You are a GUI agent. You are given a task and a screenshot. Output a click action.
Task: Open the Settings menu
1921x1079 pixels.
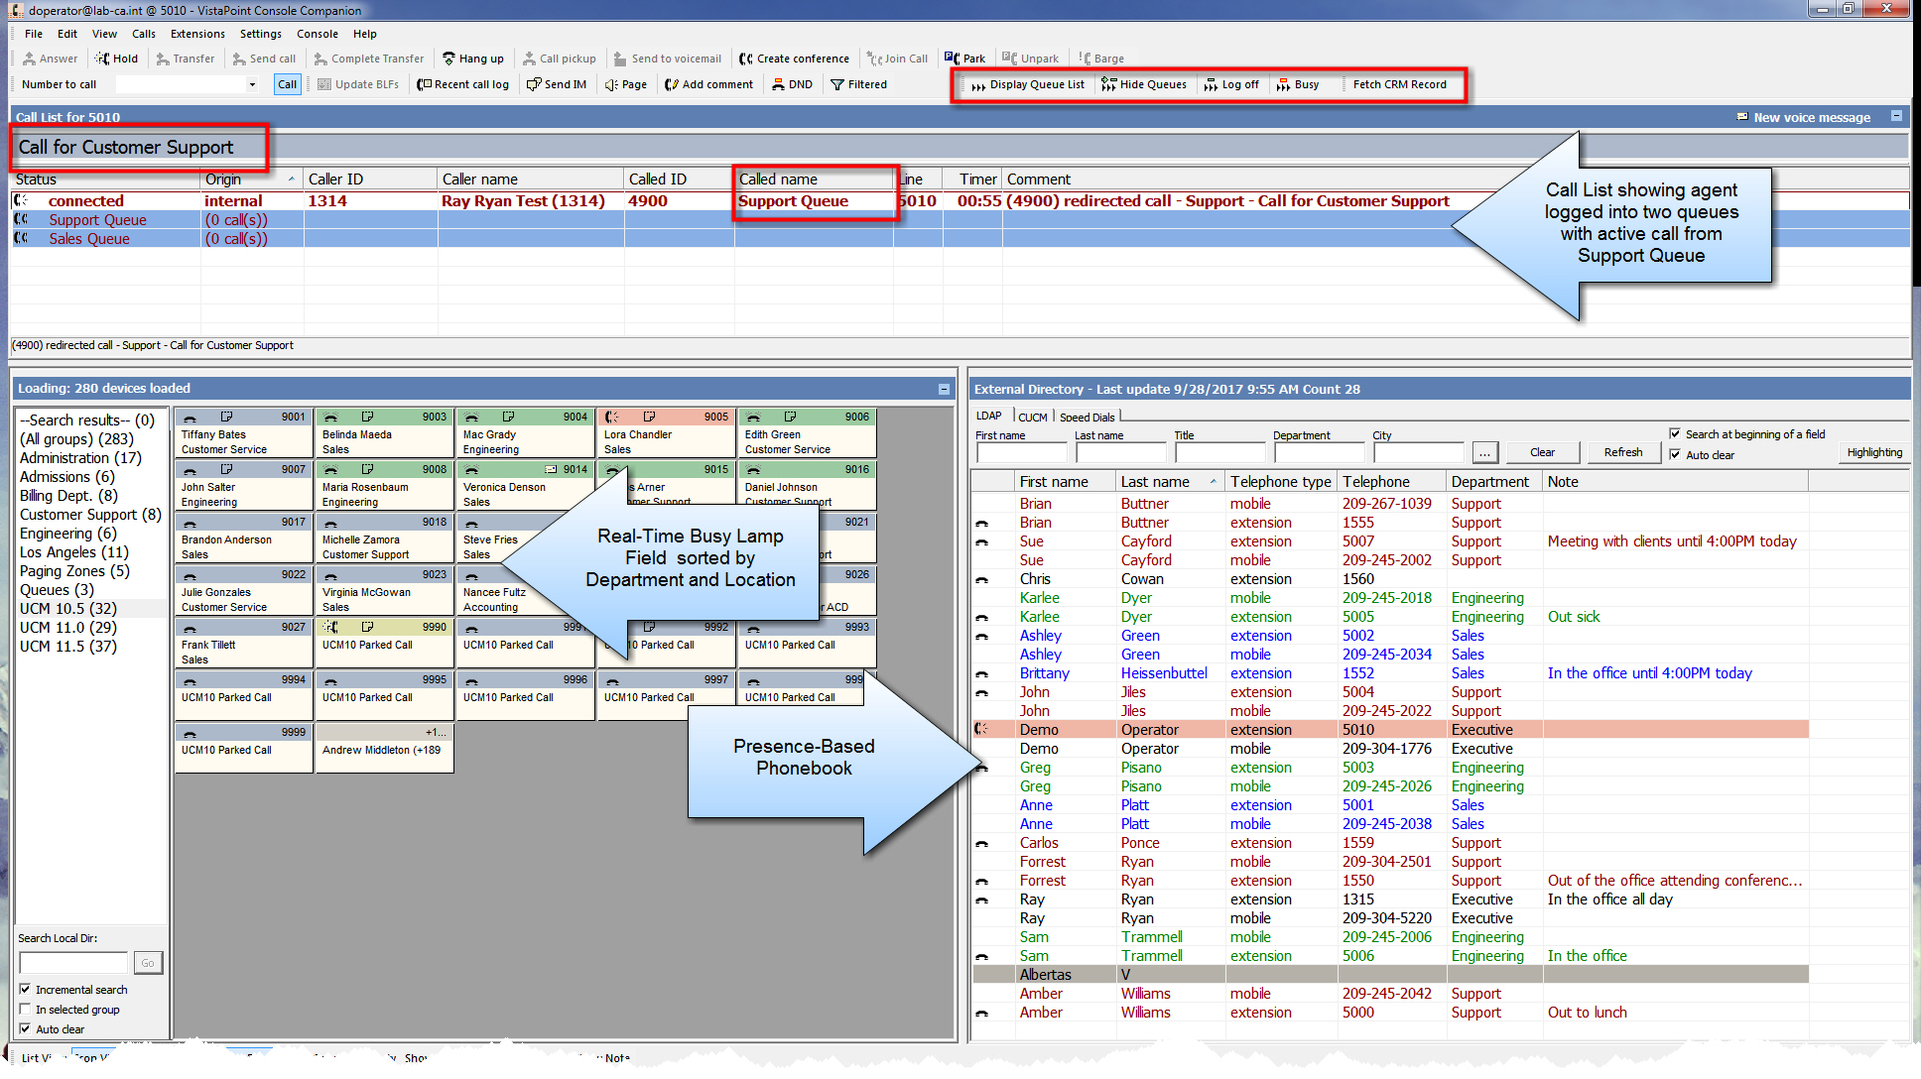click(x=260, y=33)
